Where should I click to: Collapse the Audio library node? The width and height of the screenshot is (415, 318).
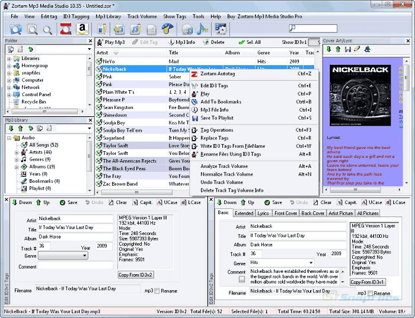coord(9,138)
